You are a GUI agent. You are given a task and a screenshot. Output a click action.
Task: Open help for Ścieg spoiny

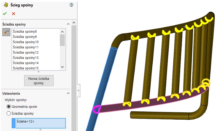71,5
